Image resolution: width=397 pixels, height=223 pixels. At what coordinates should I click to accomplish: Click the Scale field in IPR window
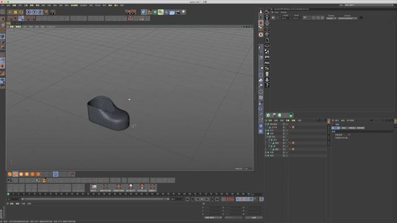[285, 18]
